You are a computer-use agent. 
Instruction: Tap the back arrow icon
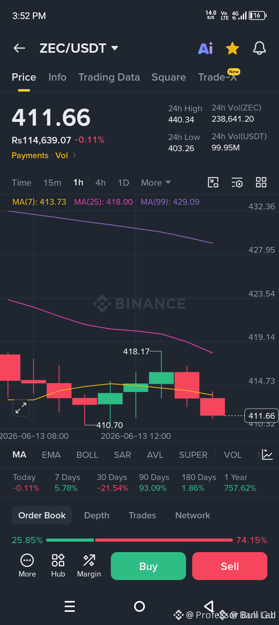click(19, 48)
